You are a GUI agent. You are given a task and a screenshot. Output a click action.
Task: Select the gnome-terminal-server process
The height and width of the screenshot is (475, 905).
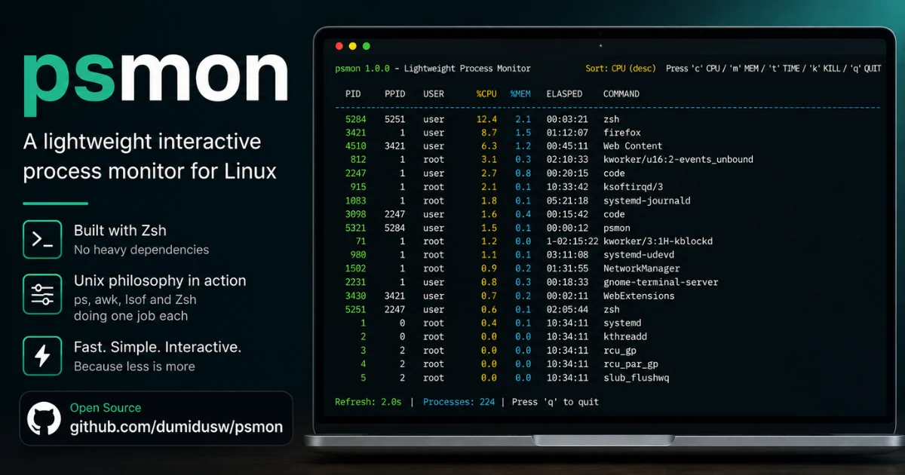click(661, 282)
